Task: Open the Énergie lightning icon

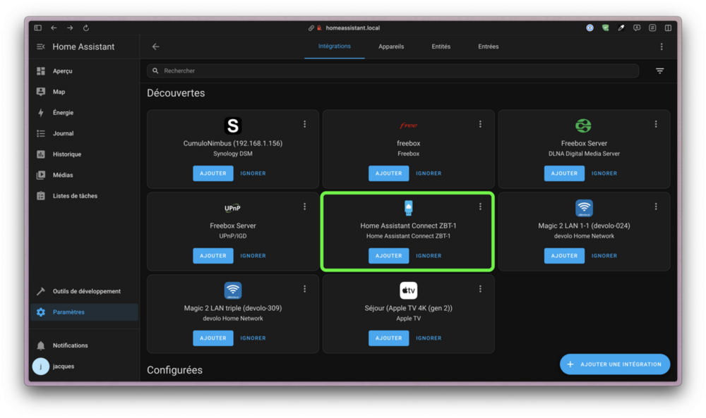Action: pyautogui.click(x=41, y=112)
